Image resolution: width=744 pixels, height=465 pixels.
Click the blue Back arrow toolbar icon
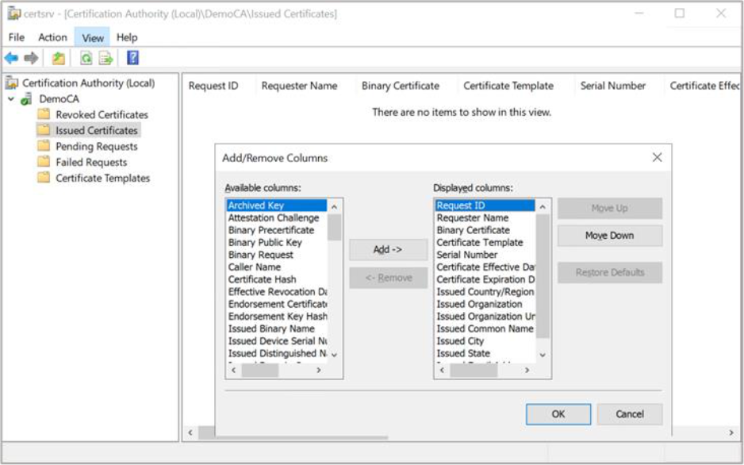(x=11, y=58)
